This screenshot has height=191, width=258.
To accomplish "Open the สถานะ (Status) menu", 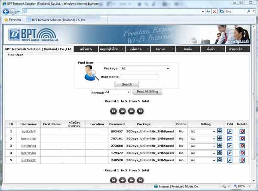I will click(163, 49).
